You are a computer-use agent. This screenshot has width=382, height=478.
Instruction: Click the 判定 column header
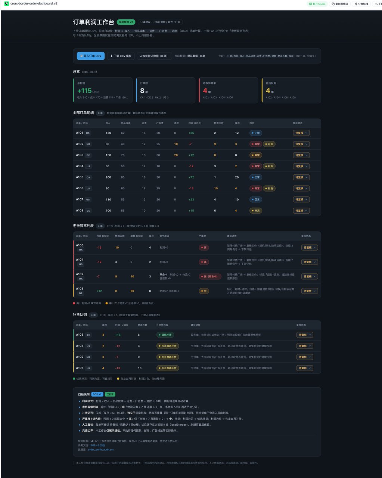click(x=252, y=123)
